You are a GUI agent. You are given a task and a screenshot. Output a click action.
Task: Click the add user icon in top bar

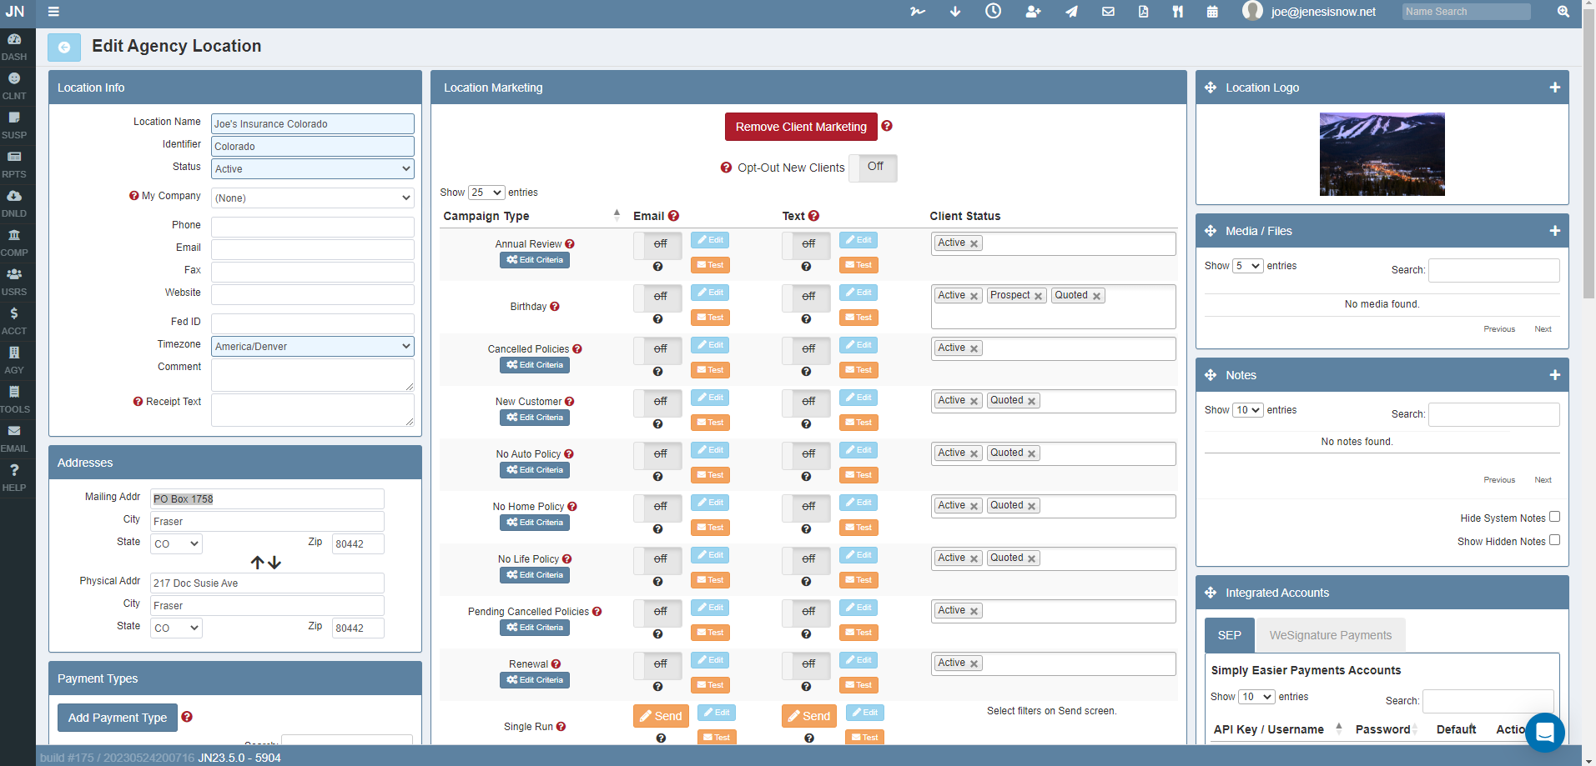click(1033, 12)
